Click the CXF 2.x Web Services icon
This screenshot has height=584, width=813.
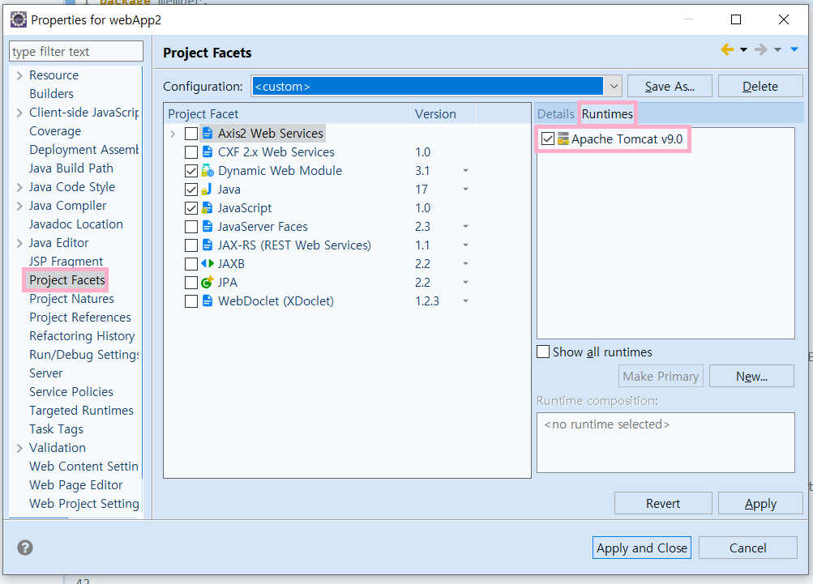tap(208, 151)
